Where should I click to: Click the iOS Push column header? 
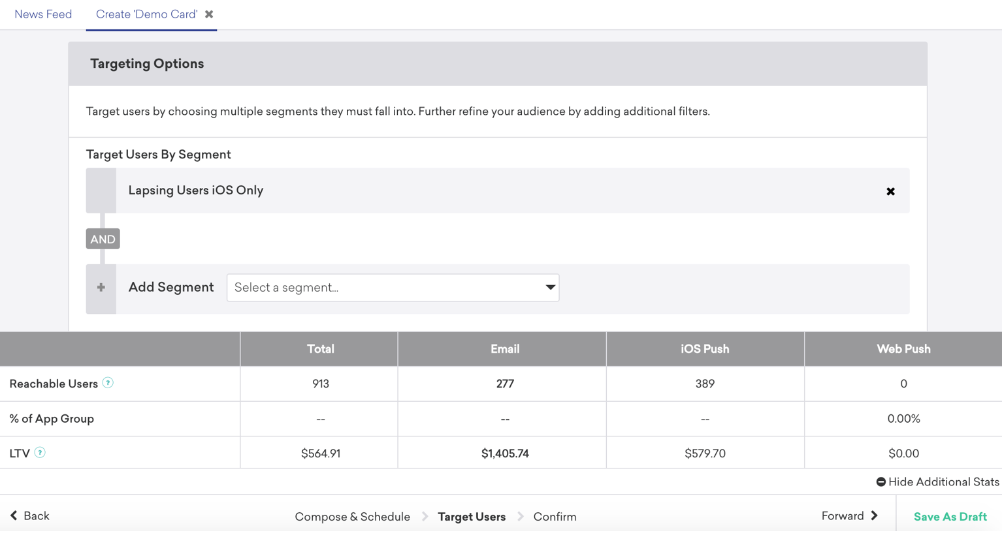[705, 349]
